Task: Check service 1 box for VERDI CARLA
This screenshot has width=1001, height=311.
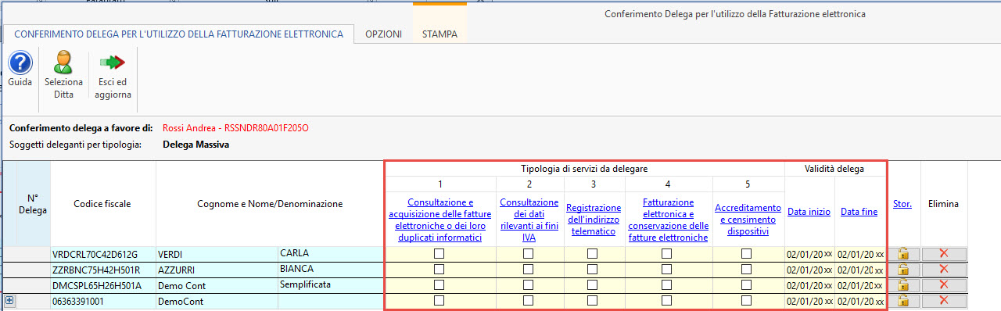Action: tap(440, 253)
